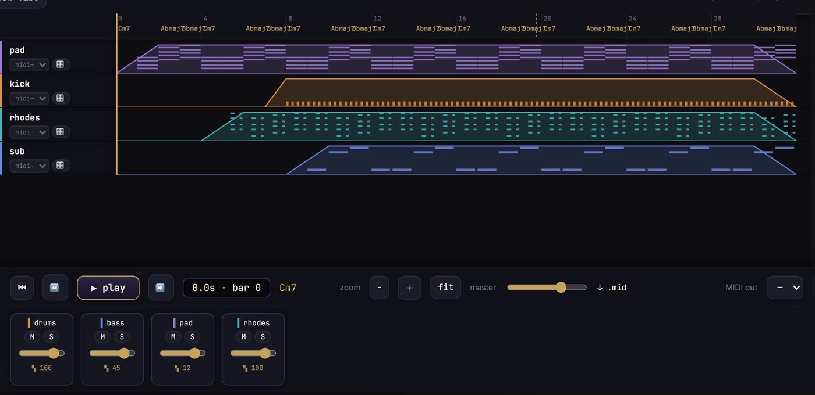Viewport: 815px width, 395px height.
Task: Click the step icon beside rhodes value 100
Action: pos(246,368)
